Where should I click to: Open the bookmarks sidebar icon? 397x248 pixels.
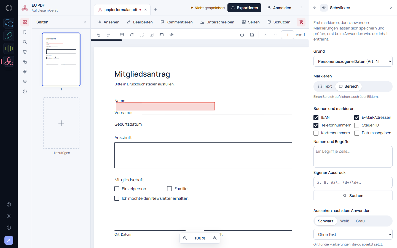pyautogui.click(x=25, y=32)
